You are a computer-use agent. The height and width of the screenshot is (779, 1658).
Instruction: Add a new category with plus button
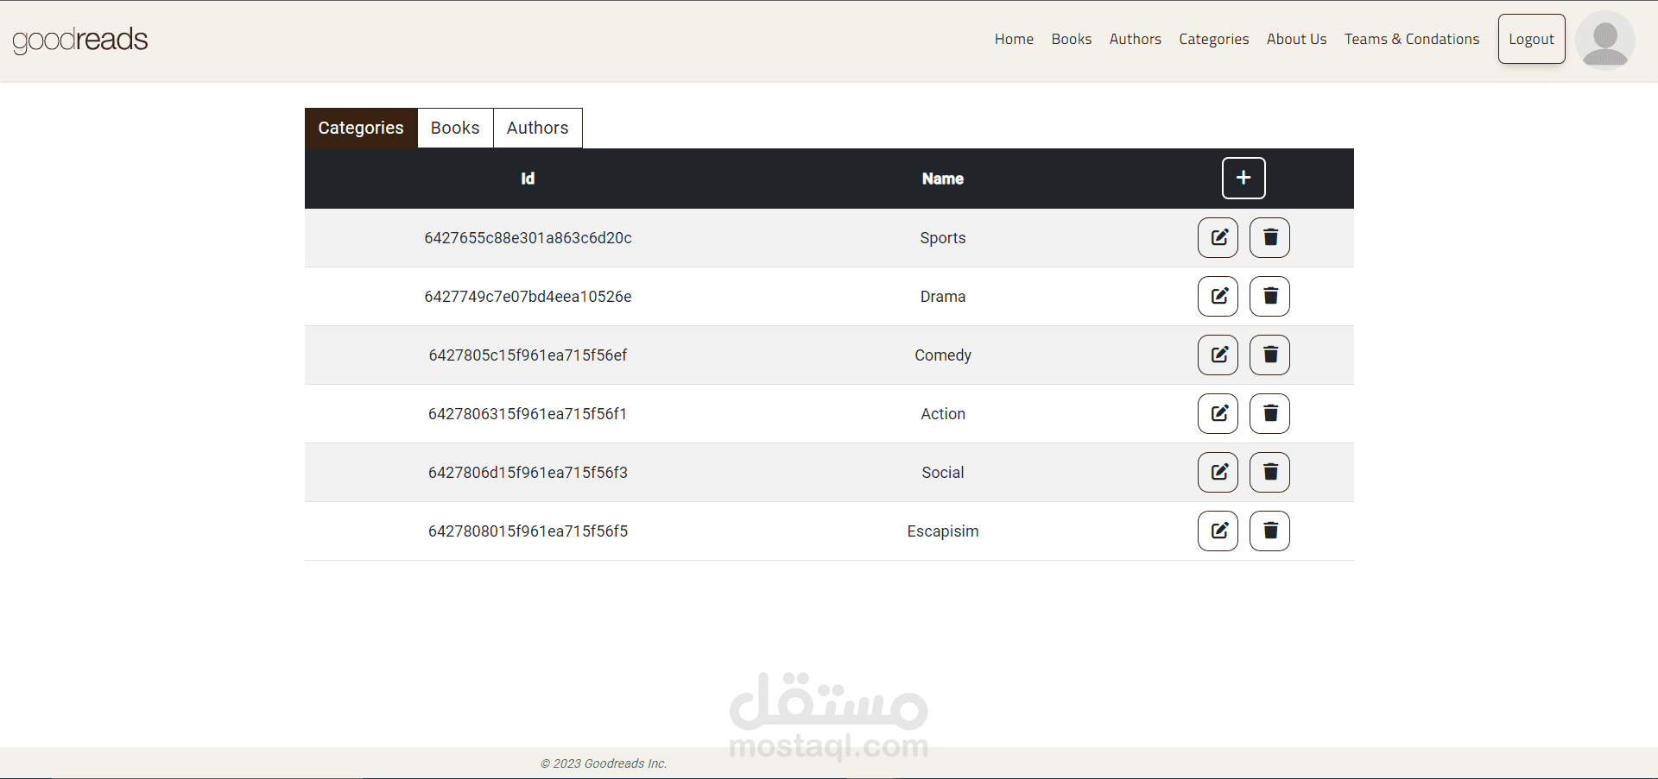pos(1243,178)
